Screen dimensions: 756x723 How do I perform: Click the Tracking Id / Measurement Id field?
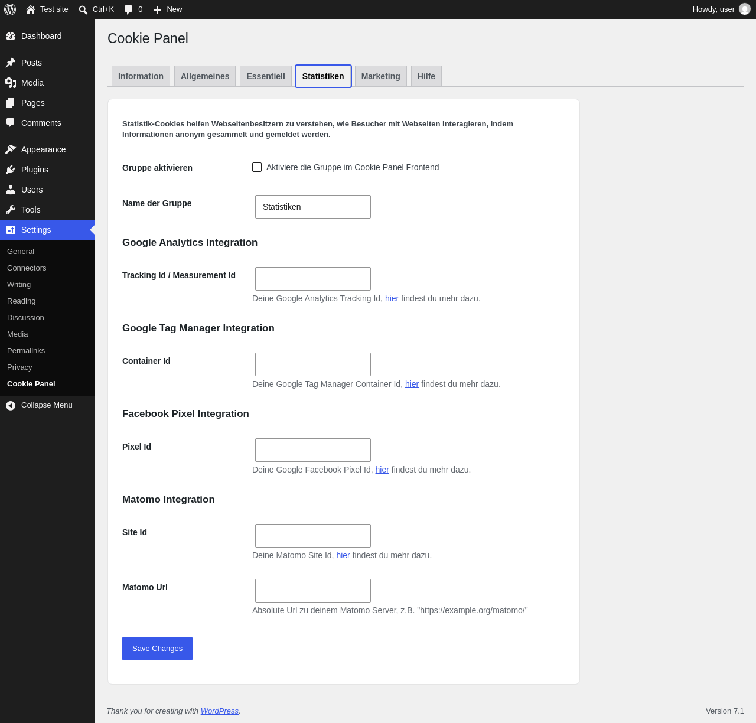click(313, 279)
